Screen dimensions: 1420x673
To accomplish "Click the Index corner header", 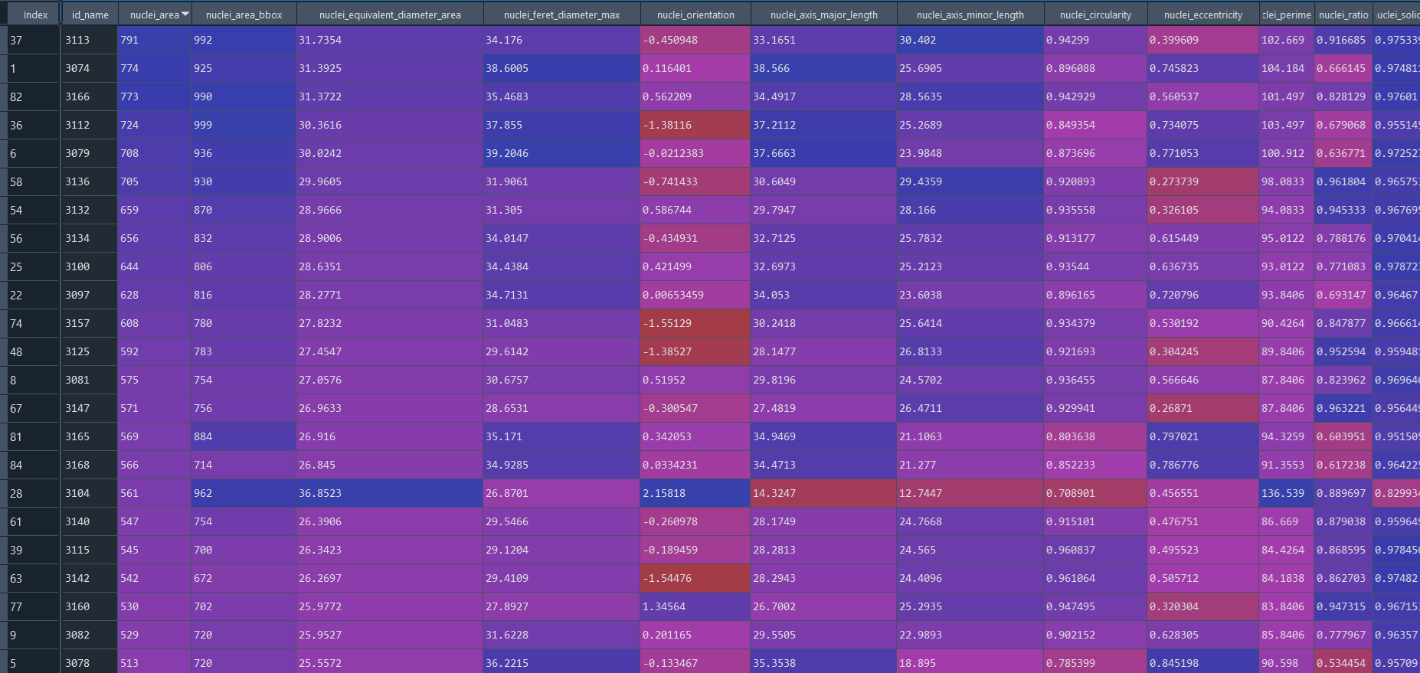I will 35,15.
